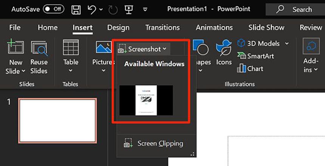Insert an Icons graphic
This screenshot has width=325, height=166.
(224, 48)
